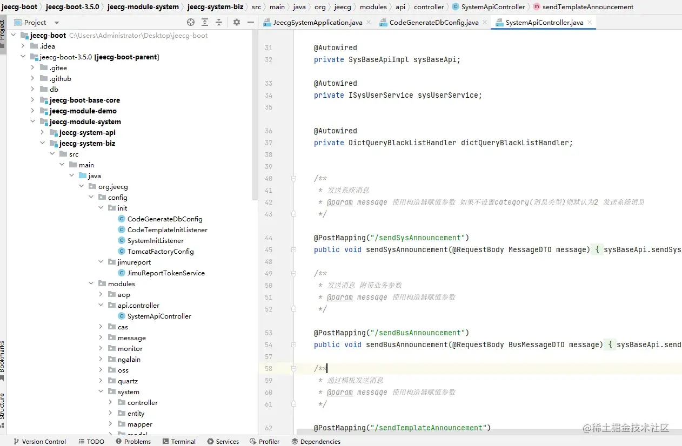Image resolution: width=682 pixels, height=446 pixels.
Task: Unfold sendSysAnnouncement method at line 45
Action: [x=293, y=249]
